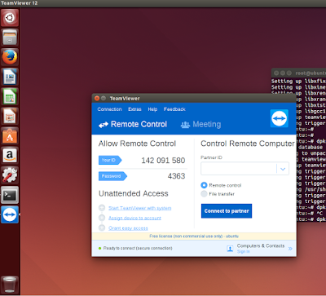Open the Amazon launcher icon
The image size is (326, 296).
click(x=10, y=156)
